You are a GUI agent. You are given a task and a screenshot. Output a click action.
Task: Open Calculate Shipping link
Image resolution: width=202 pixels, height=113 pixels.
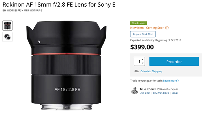(151, 71)
